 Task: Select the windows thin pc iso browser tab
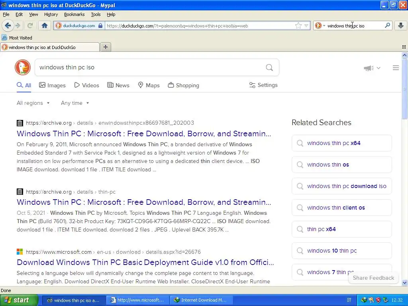pos(50,47)
